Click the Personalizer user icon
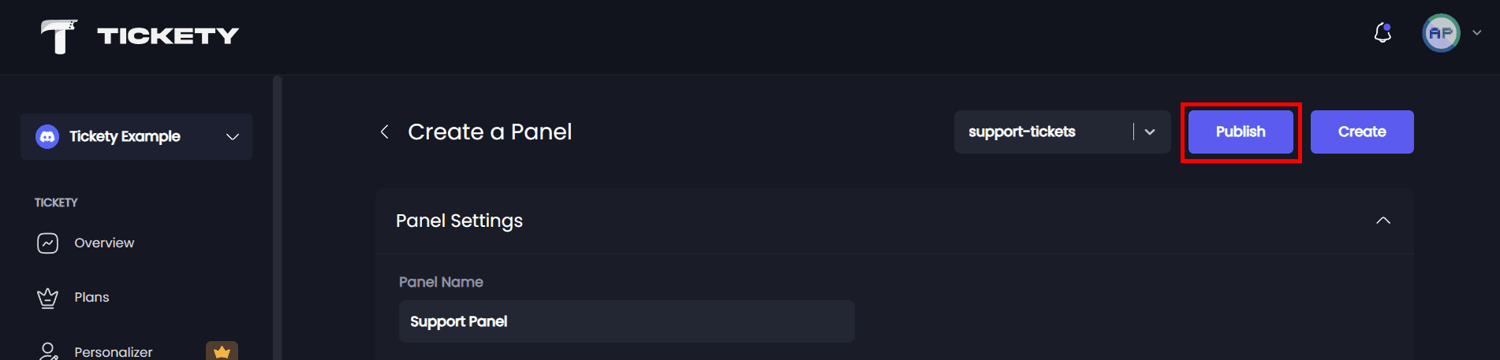The width and height of the screenshot is (1500, 360). tap(47, 351)
